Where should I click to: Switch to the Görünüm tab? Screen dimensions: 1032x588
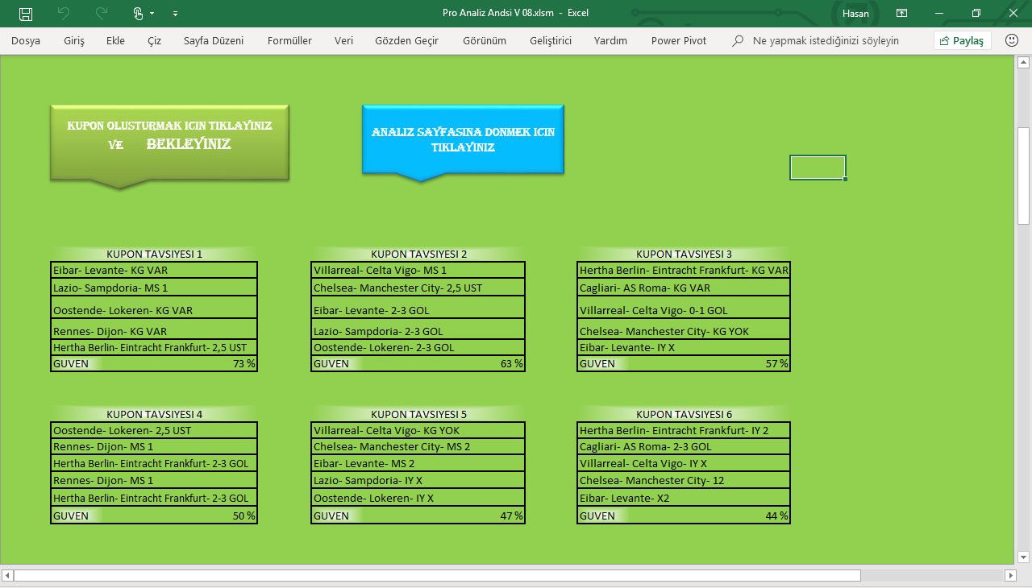point(484,40)
